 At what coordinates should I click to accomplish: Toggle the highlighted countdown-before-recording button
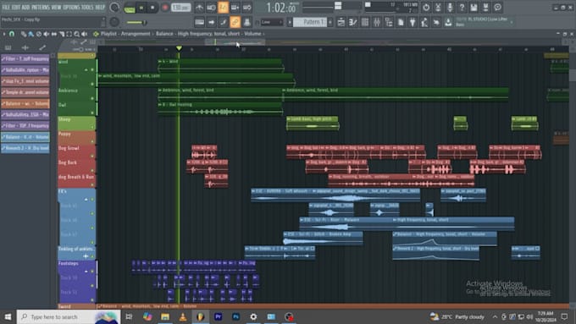pos(223,7)
